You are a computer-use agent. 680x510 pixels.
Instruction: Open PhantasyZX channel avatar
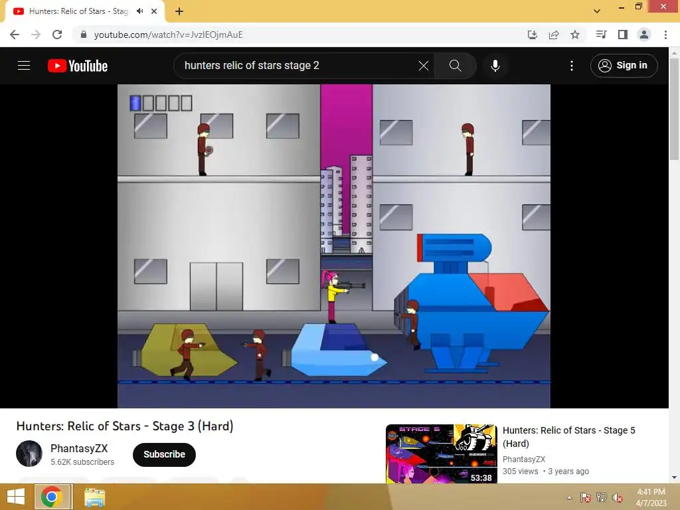click(29, 454)
